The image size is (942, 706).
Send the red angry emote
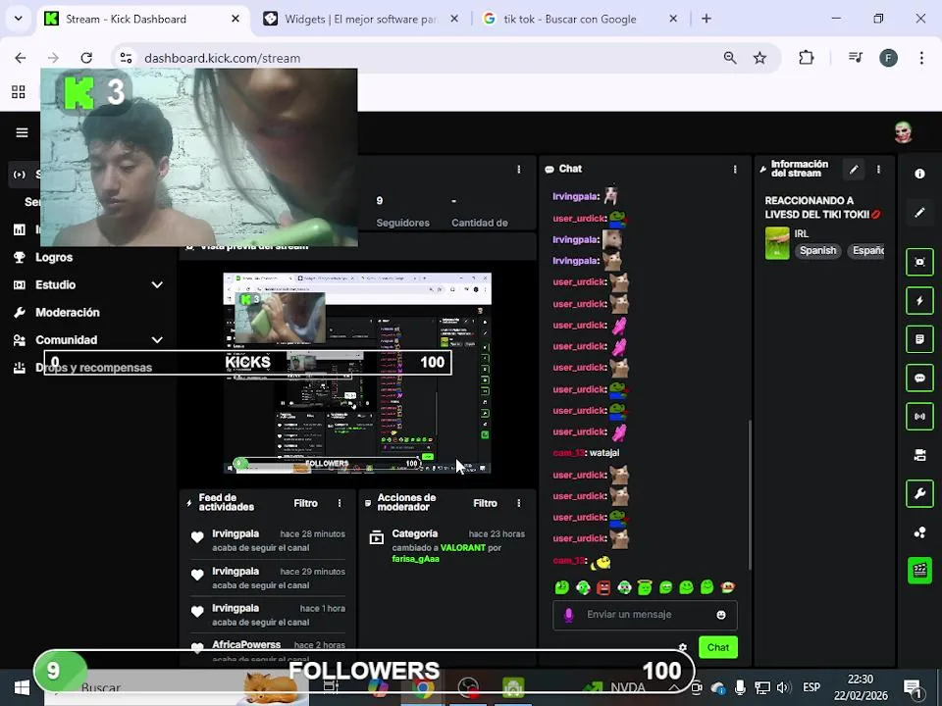click(x=603, y=587)
